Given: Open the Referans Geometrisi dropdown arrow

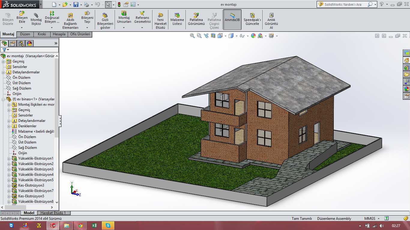Looking at the screenshot, I should pos(142,28).
